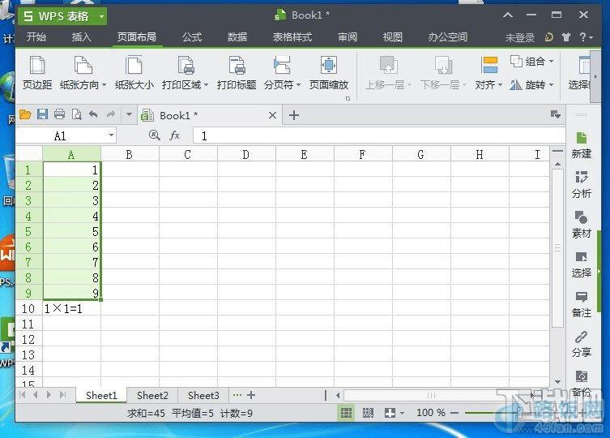This screenshot has width=610, height=438.
Task: Click the 下移一层 send backward icon
Action: click(443, 65)
